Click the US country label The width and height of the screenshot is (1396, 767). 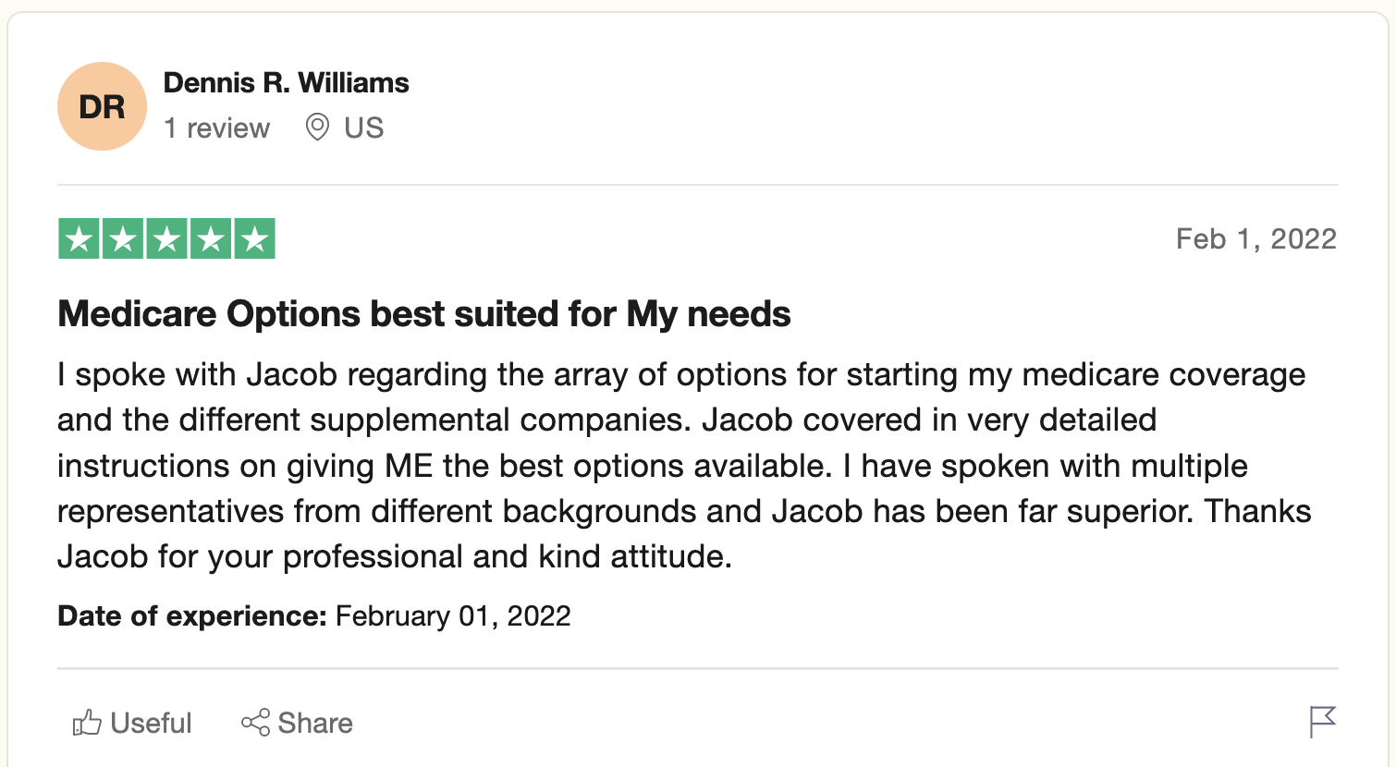click(363, 128)
